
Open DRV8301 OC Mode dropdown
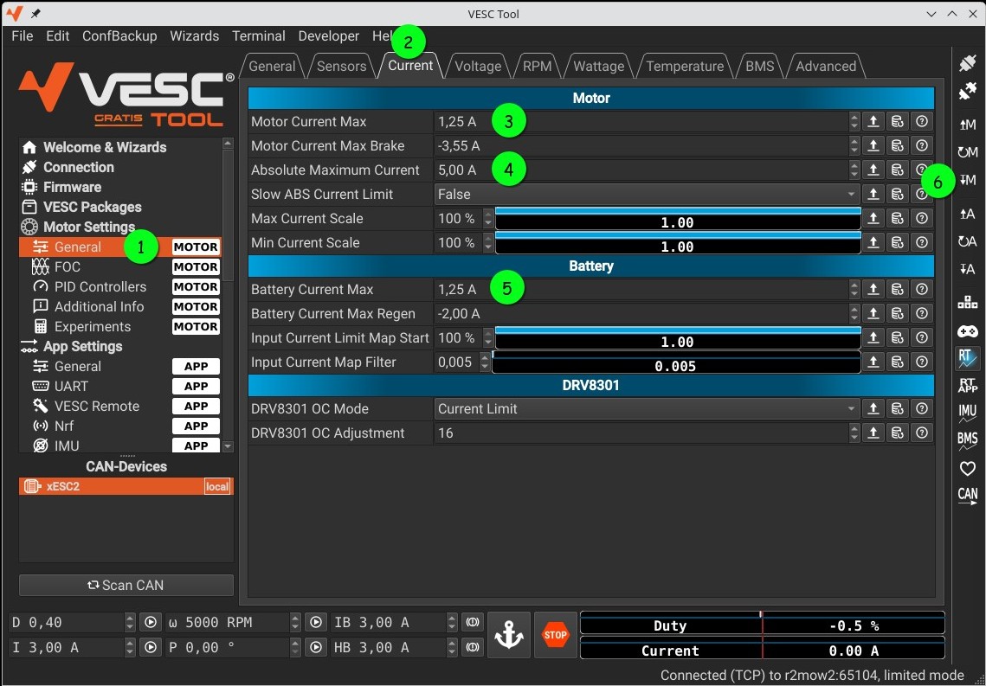tap(646, 409)
